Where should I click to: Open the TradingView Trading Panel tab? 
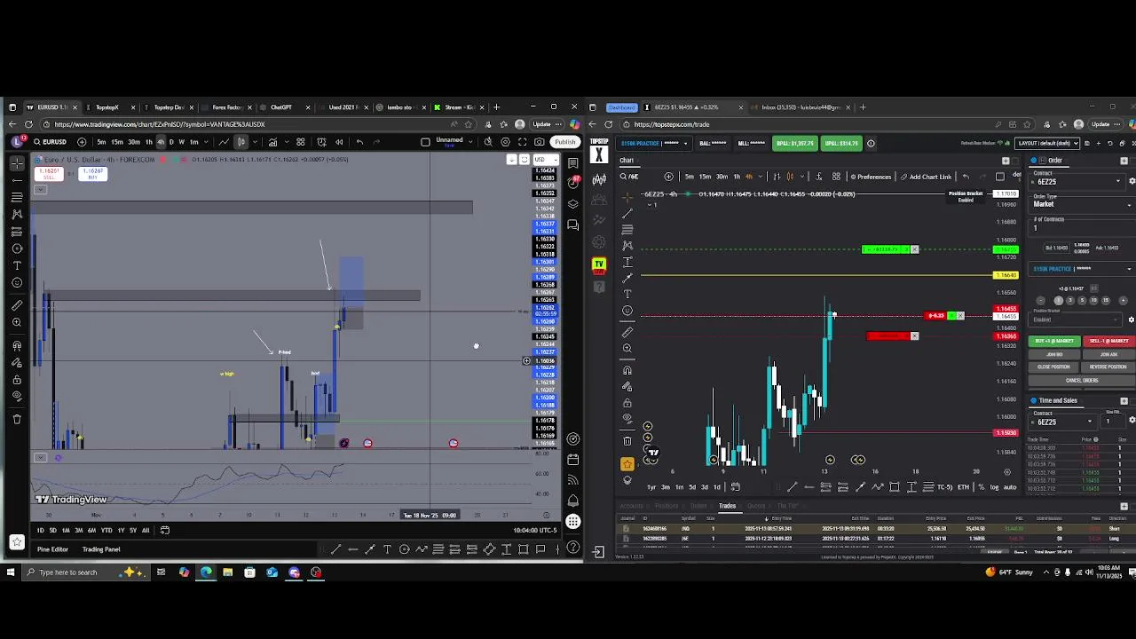point(101,549)
